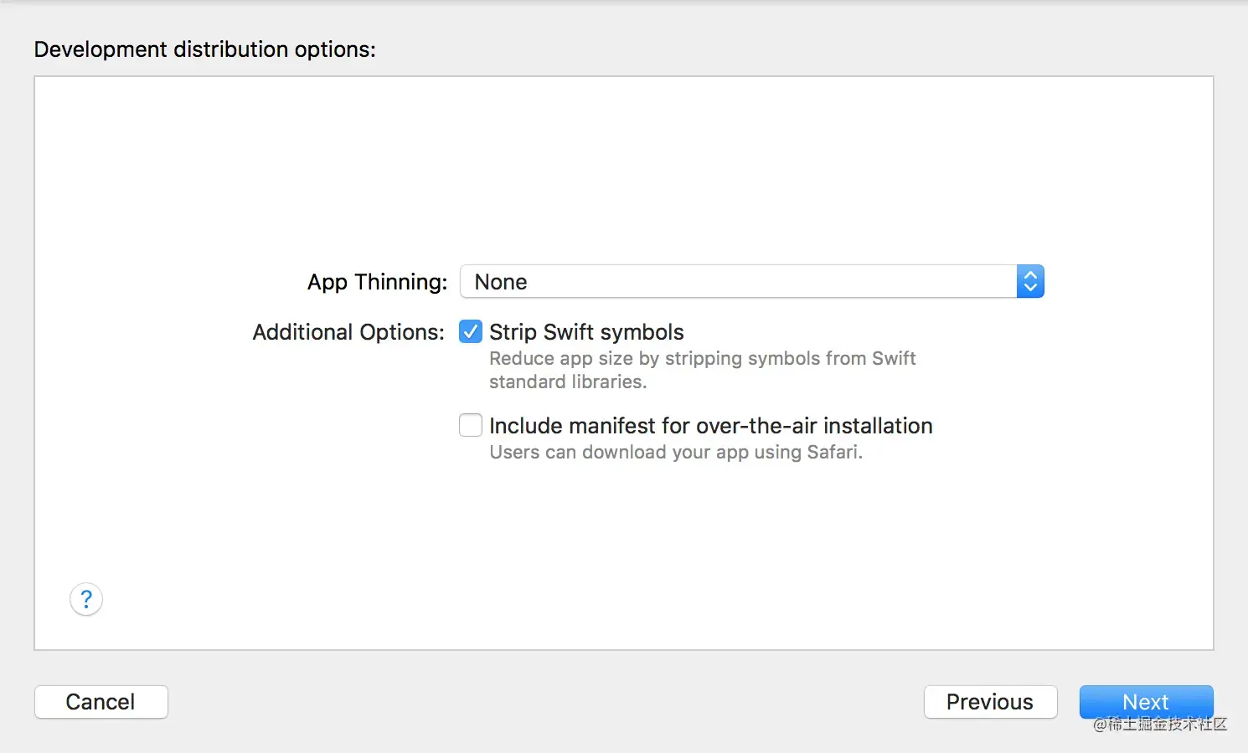Select the word None in App Thinning
Screen dimensions: 1248x753
501,282
